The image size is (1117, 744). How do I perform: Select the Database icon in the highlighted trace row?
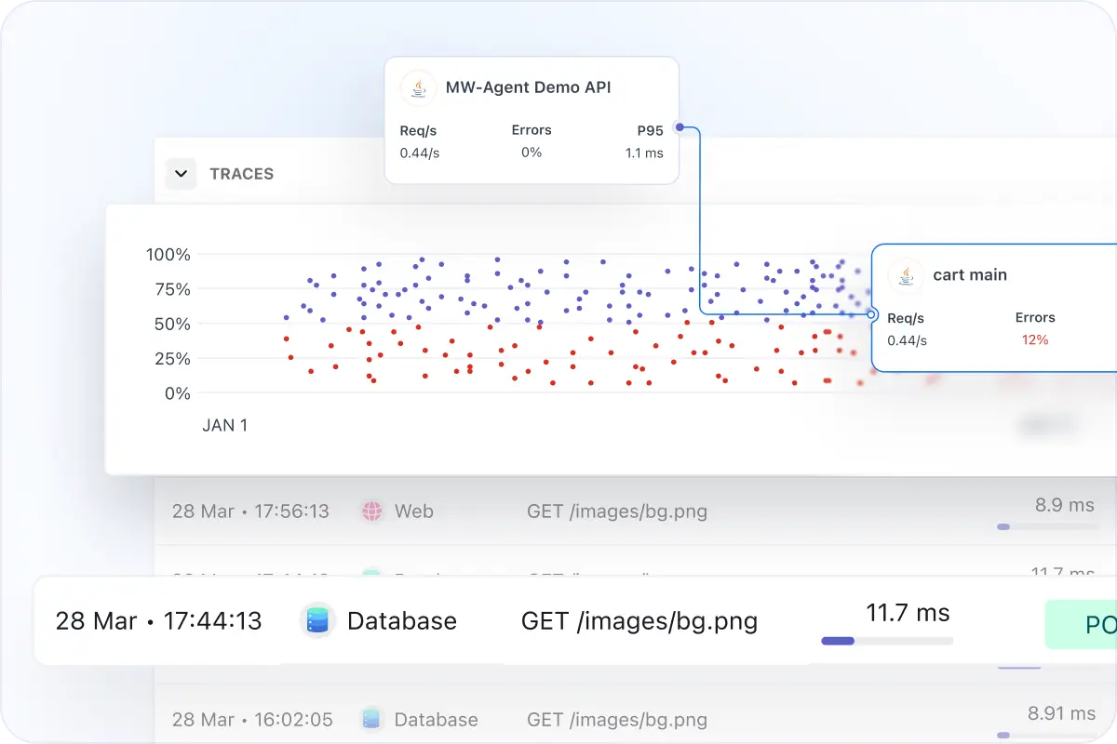click(316, 620)
